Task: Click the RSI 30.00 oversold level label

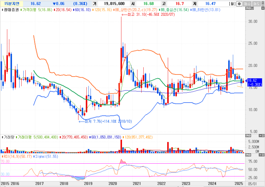Action: (x=5, y=174)
